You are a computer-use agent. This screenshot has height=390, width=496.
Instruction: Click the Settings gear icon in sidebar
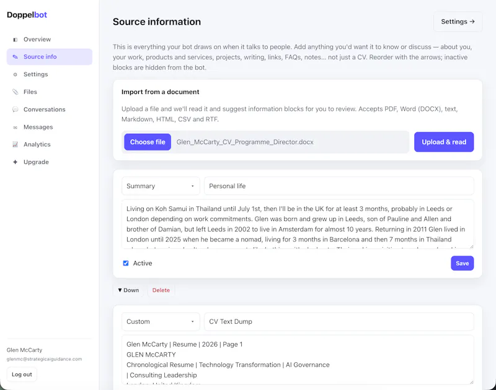point(15,74)
